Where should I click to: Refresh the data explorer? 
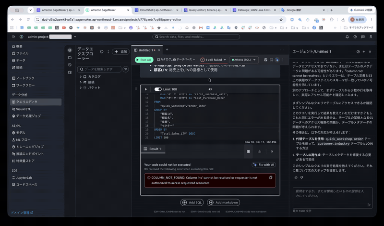coord(102,52)
